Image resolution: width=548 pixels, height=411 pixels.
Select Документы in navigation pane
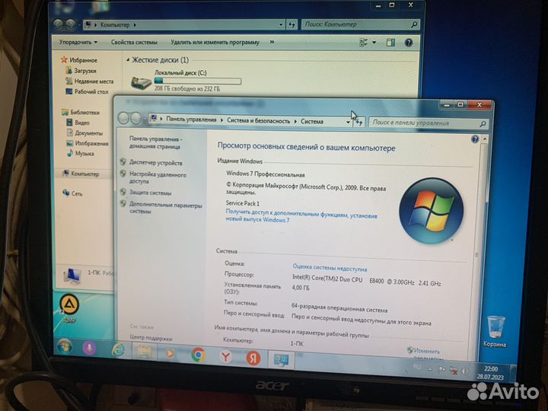click(x=89, y=133)
